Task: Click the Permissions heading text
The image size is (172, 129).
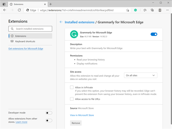Action: coord(76,56)
